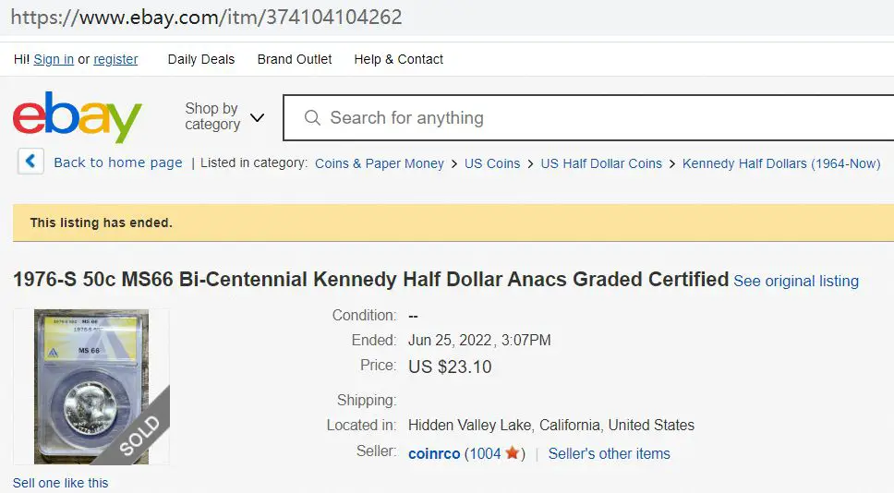
Task: Click the chevron next to Shop by category
Action: point(257,117)
